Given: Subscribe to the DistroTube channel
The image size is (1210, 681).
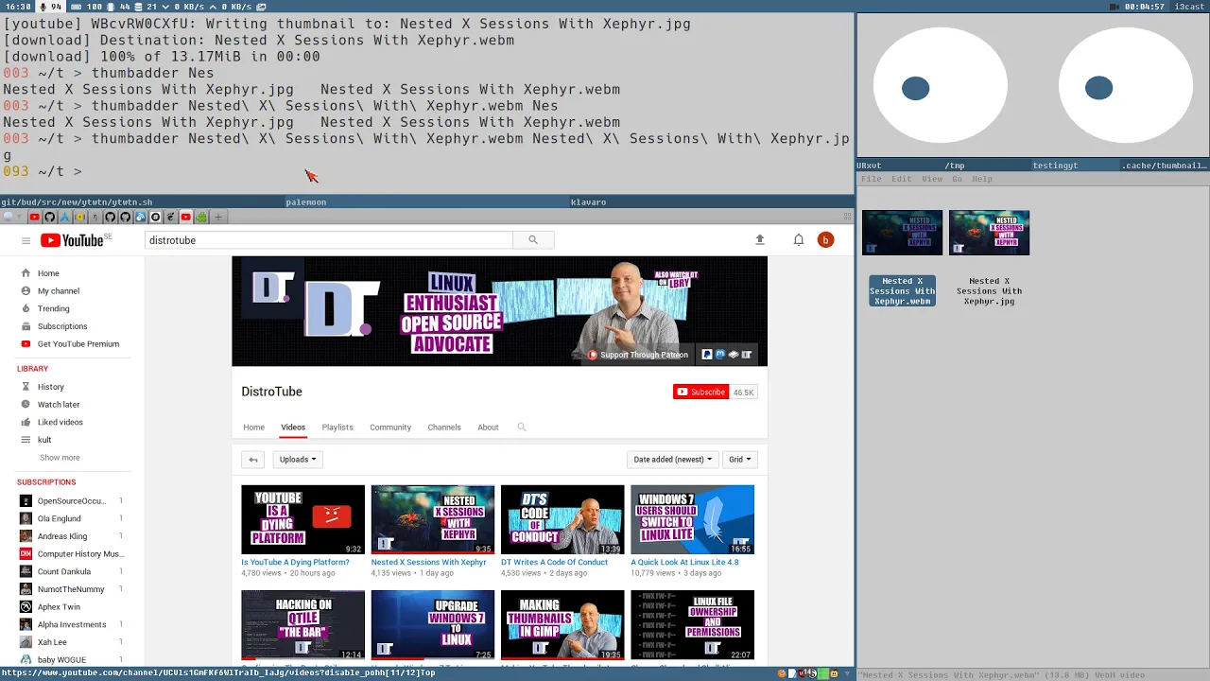Looking at the screenshot, I should coord(700,392).
